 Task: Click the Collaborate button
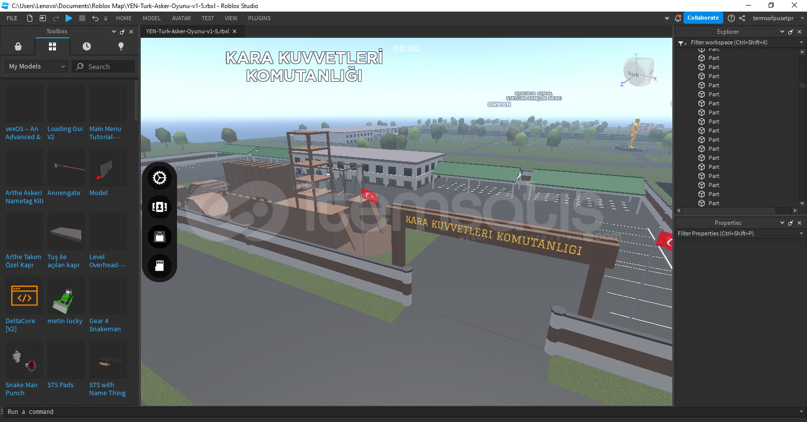(x=703, y=18)
